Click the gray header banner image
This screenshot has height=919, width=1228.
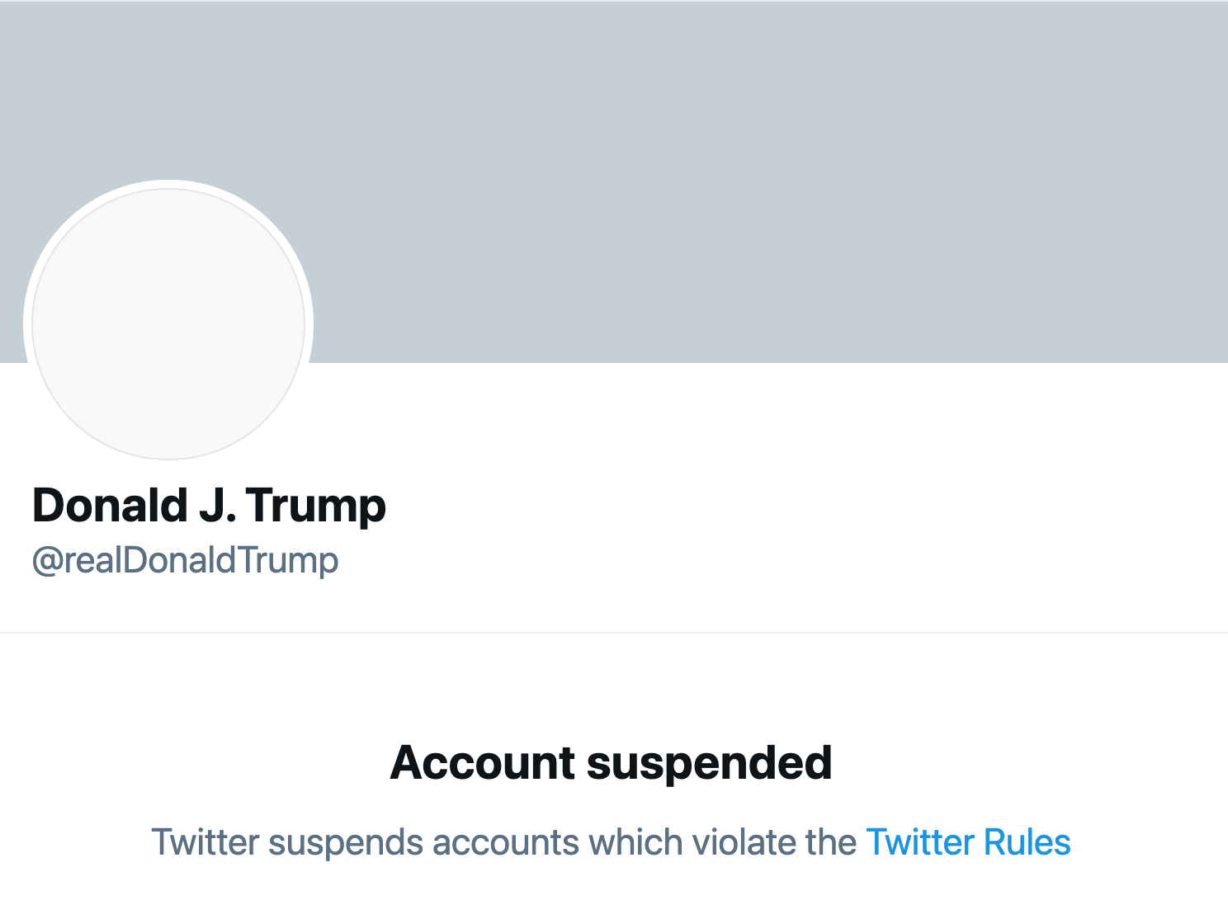pyautogui.click(x=743, y=165)
